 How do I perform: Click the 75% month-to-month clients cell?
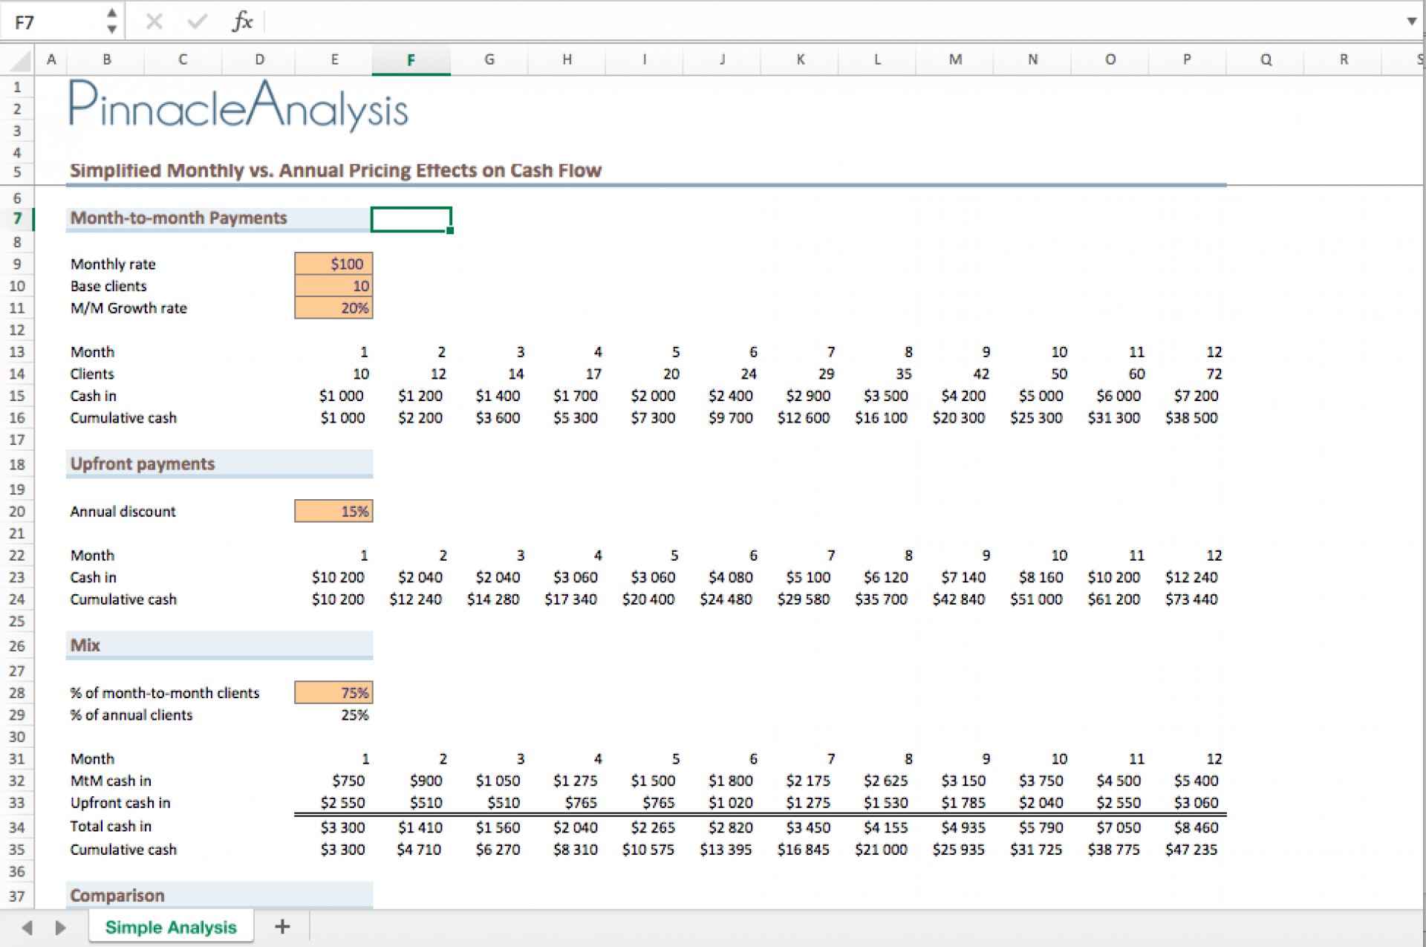pyautogui.click(x=333, y=693)
